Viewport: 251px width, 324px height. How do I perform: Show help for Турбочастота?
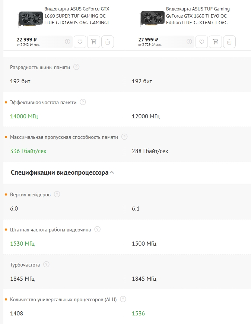(46, 264)
